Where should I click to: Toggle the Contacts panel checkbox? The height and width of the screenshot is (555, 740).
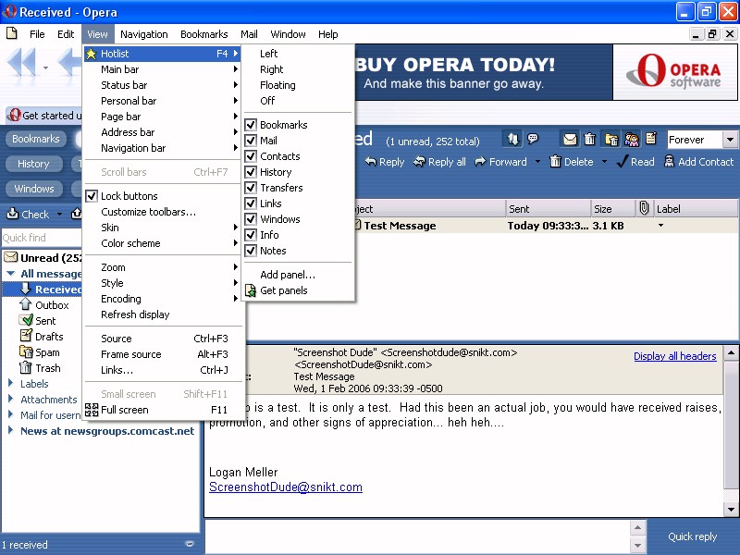(251, 156)
